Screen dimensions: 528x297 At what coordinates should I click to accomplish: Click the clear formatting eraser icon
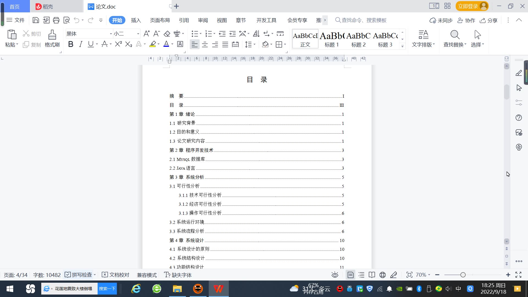(167, 34)
